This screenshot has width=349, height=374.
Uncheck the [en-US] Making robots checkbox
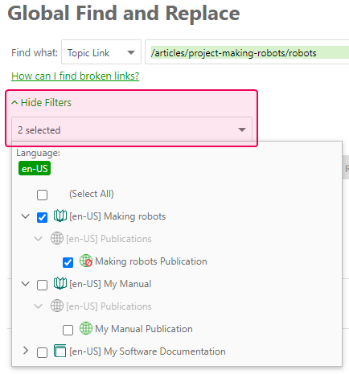(42, 217)
